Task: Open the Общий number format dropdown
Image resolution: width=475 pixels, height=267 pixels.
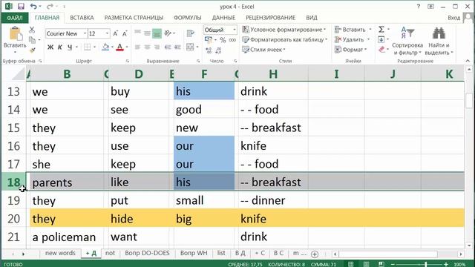Action: (x=235, y=30)
